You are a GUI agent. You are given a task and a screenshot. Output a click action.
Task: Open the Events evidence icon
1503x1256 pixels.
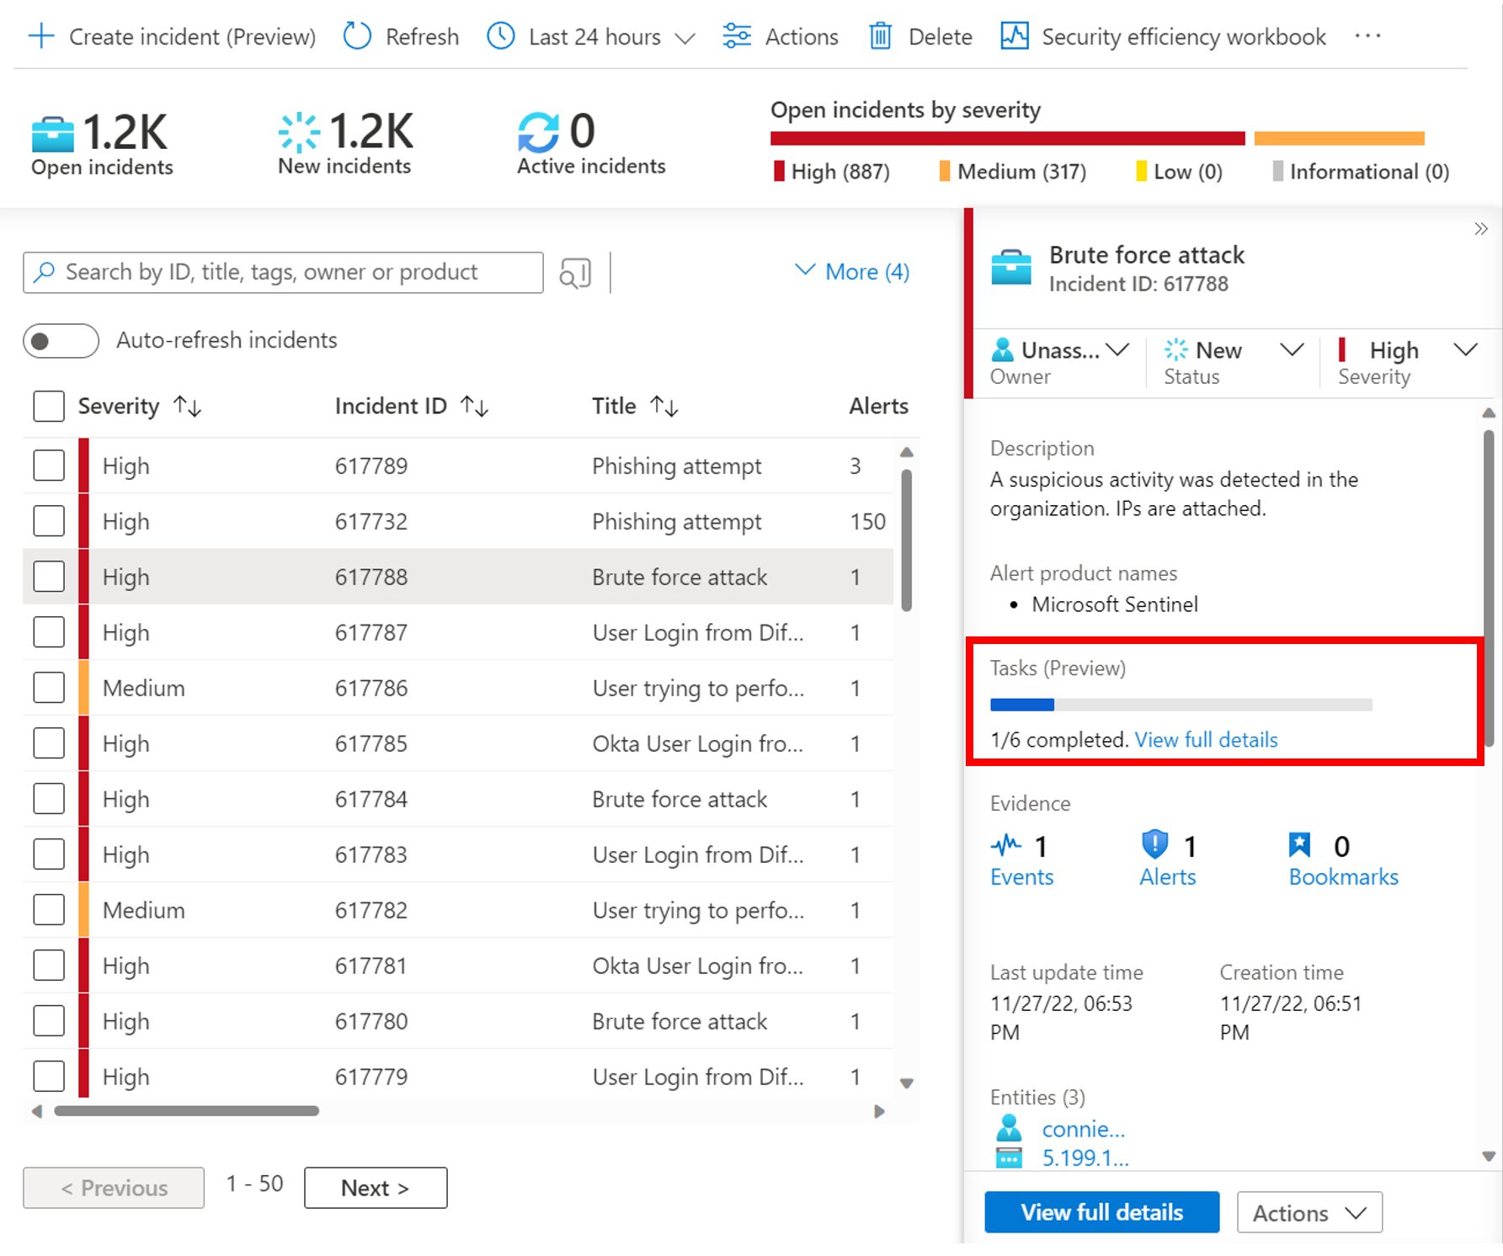click(1006, 844)
